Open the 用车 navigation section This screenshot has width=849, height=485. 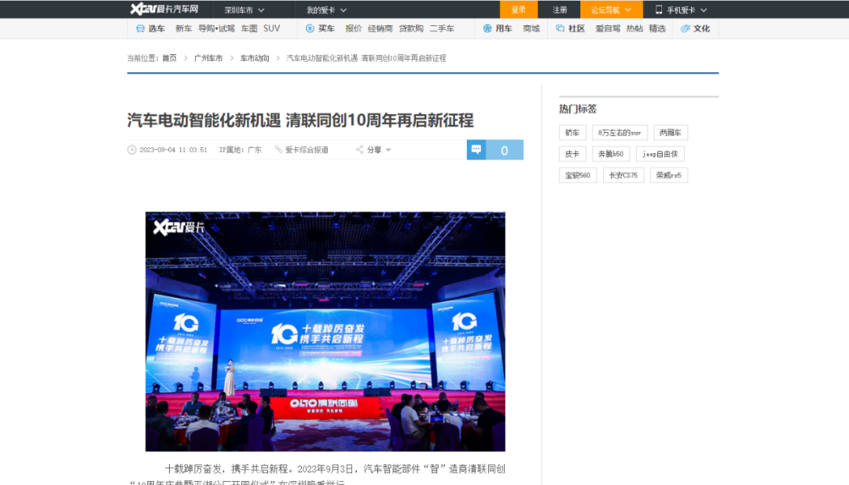click(504, 28)
